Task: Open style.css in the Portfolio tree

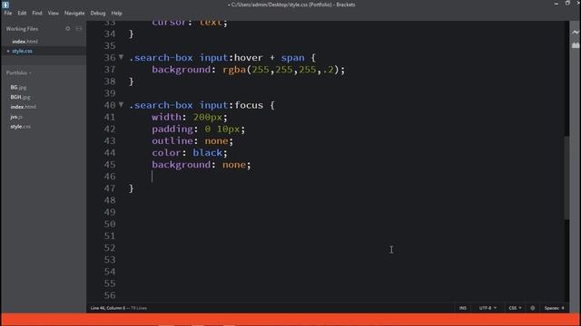Action: tap(20, 127)
